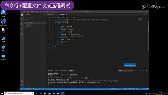
Task: Click "Spaces: 4" indentation in status bar
Action: coord(120,89)
